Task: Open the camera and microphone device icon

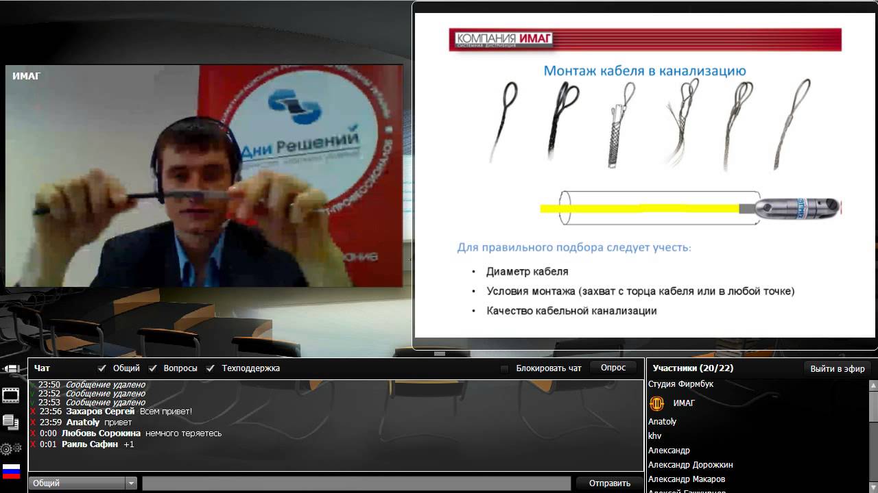Action: click(x=10, y=368)
